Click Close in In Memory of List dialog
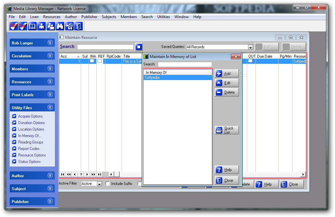 click(227, 180)
